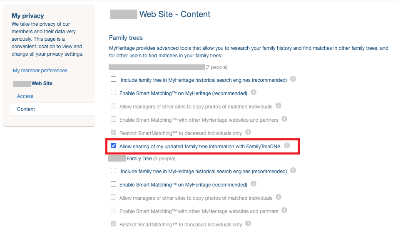This screenshot has height=238, width=398.
Task: Click info icon for second Smart Matching with other websites and partners
Action: click(x=284, y=210)
